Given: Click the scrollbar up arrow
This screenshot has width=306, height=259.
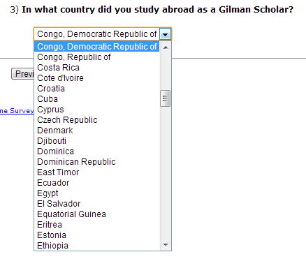Looking at the screenshot, I should click(166, 47).
